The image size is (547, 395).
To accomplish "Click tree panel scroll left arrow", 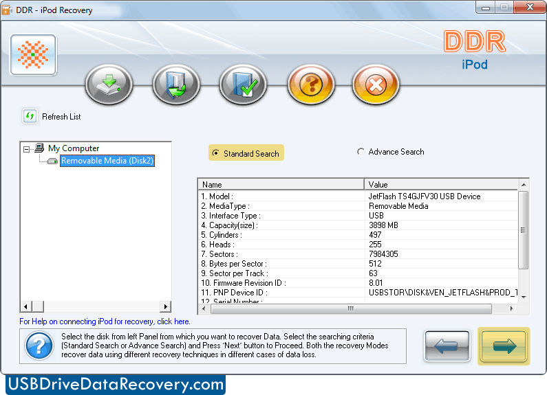I will pos(25,306).
